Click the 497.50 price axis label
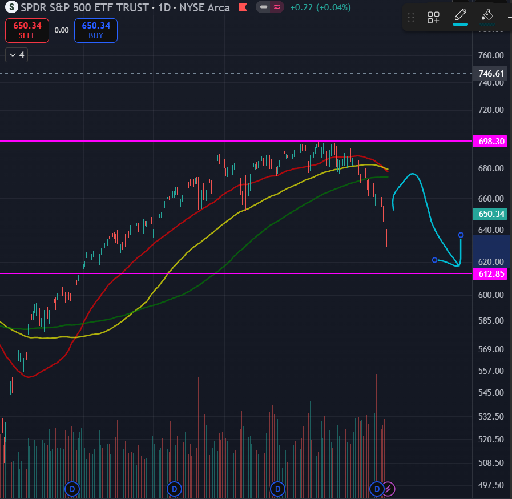 (491, 485)
